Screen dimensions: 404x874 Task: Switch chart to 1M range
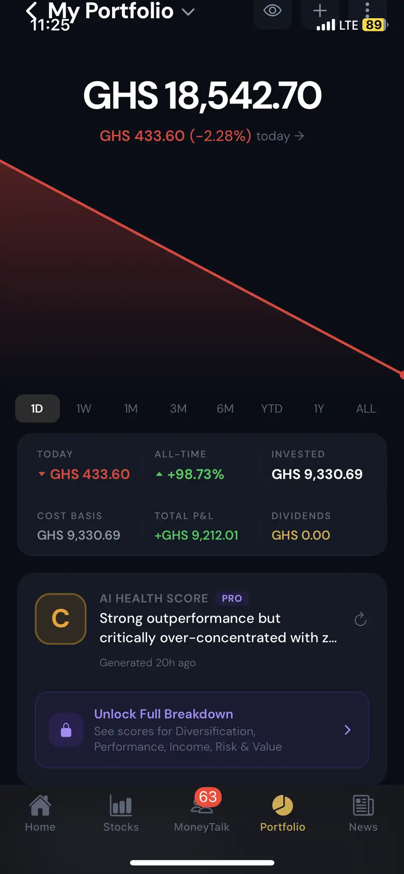tap(131, 409)
